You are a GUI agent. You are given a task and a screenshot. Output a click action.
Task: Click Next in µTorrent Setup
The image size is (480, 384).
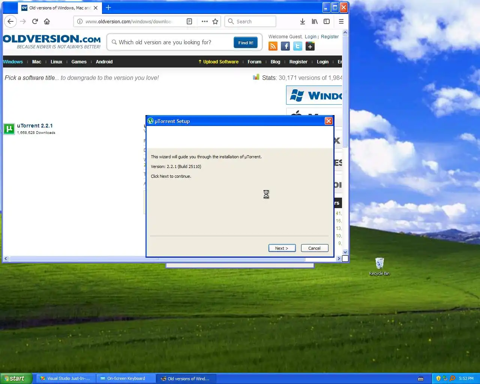click(x=282, y=248)
